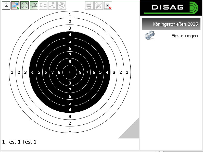
Task: Click the shot group dots icon
Action: [x=52, y=6]
